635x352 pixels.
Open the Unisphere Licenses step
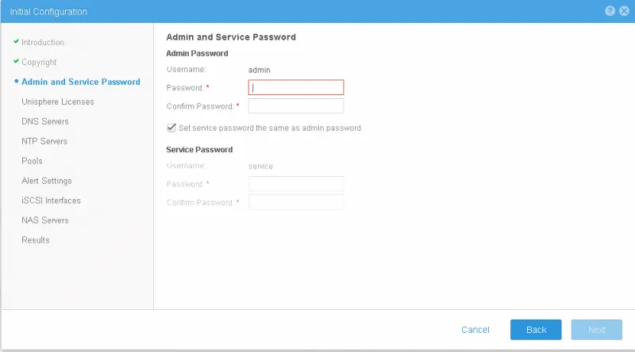[x=58, y=101]
